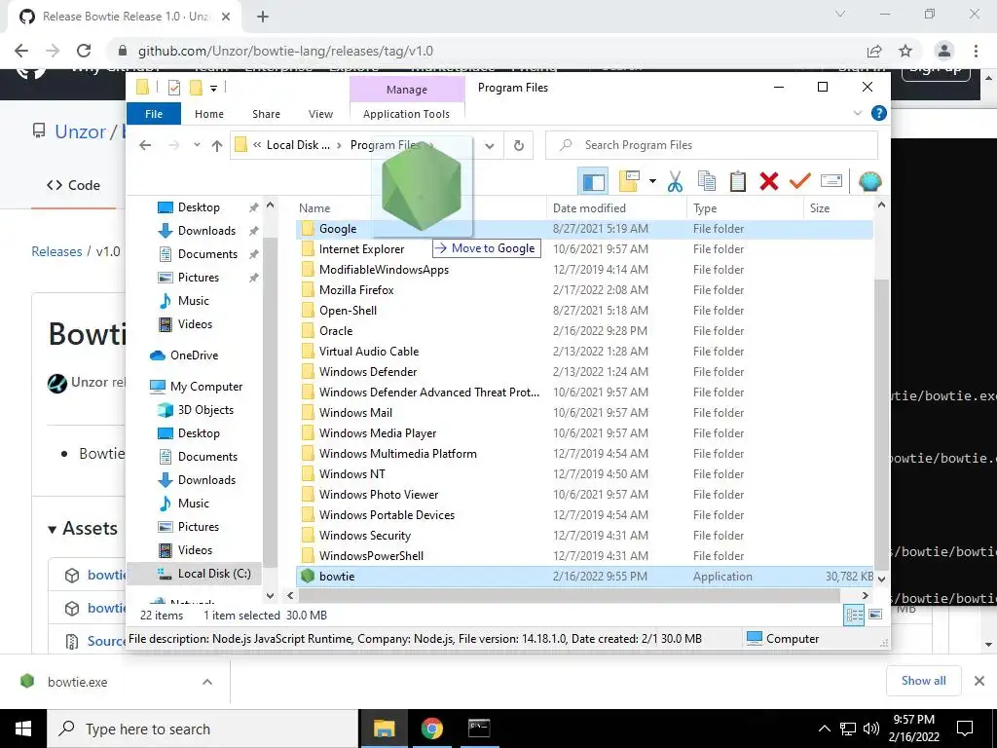Open a new Chrome tab
Image resolution: width=997 pixels, height=748 pixels.
coord(263,17)
